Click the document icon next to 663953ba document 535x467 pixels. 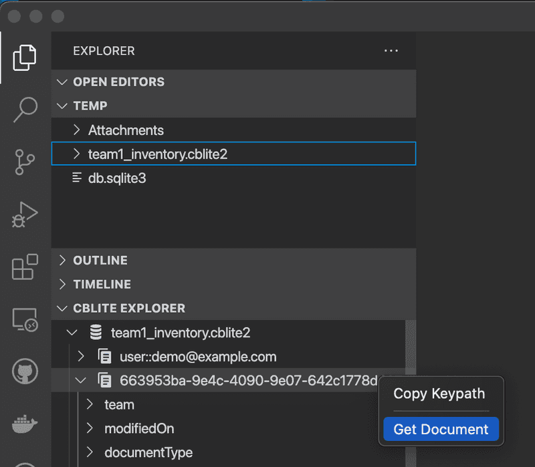click(105, 380)
